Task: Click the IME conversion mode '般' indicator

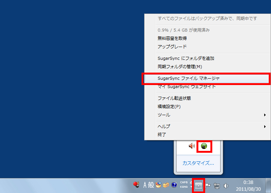Action: [x=151, y=185]
